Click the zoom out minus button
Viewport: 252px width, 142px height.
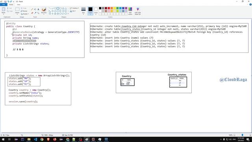(234, 135)
